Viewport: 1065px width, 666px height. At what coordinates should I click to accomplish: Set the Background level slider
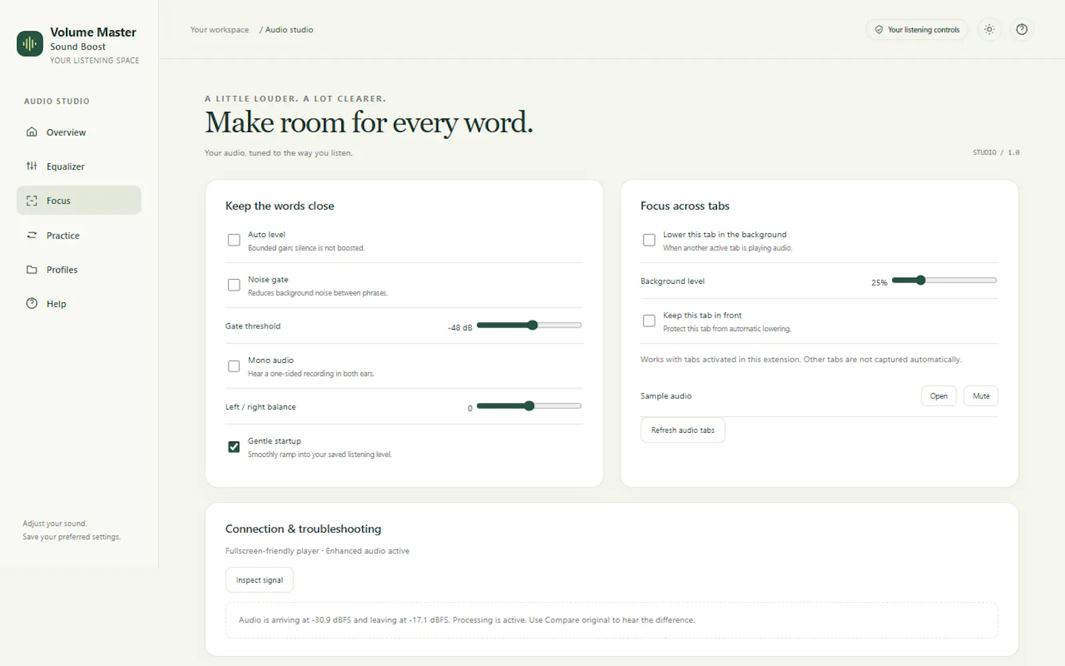point(944,280)
